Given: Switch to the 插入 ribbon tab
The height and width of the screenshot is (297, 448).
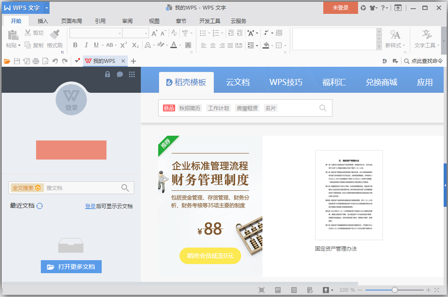Looking at the screenshot, I should pos(43,21).
